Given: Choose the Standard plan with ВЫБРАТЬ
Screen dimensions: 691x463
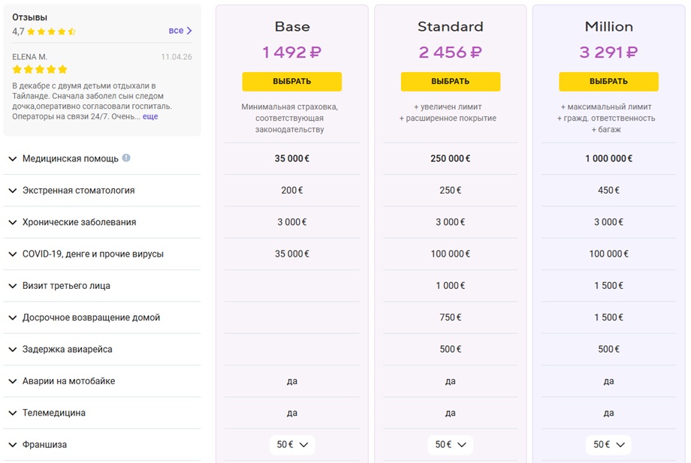Looking at the screenshot, I should tap(451, 82).
